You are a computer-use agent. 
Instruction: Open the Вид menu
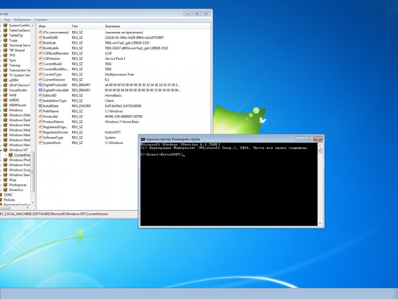point(7,19)
